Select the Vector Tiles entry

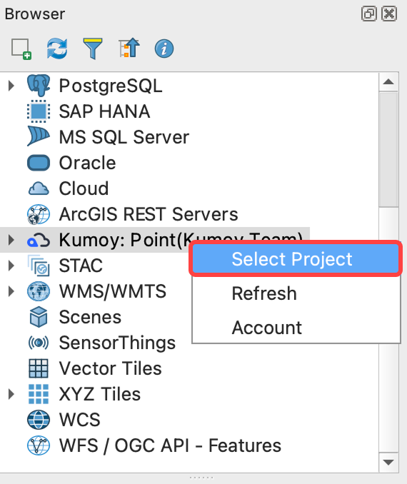110,368
